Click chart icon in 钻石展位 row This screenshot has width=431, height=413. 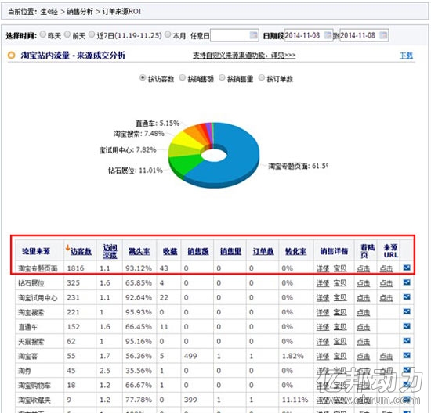[x=407, y=282]
